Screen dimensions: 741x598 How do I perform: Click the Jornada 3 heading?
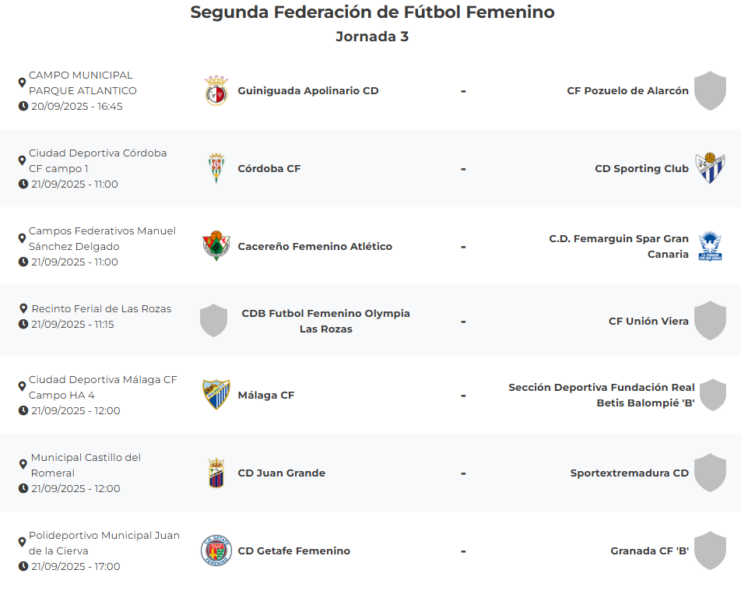point(372,37)
